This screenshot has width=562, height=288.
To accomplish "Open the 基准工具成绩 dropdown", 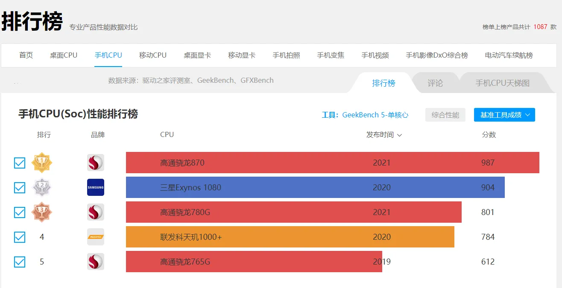I will (504, 115).
